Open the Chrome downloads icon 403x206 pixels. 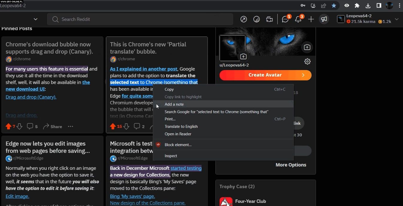[368, 5]
